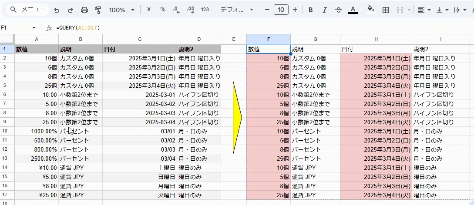Select cell F1 containing 数値
The height and width of the screenshot is (205, 474).
pos(269,49)
